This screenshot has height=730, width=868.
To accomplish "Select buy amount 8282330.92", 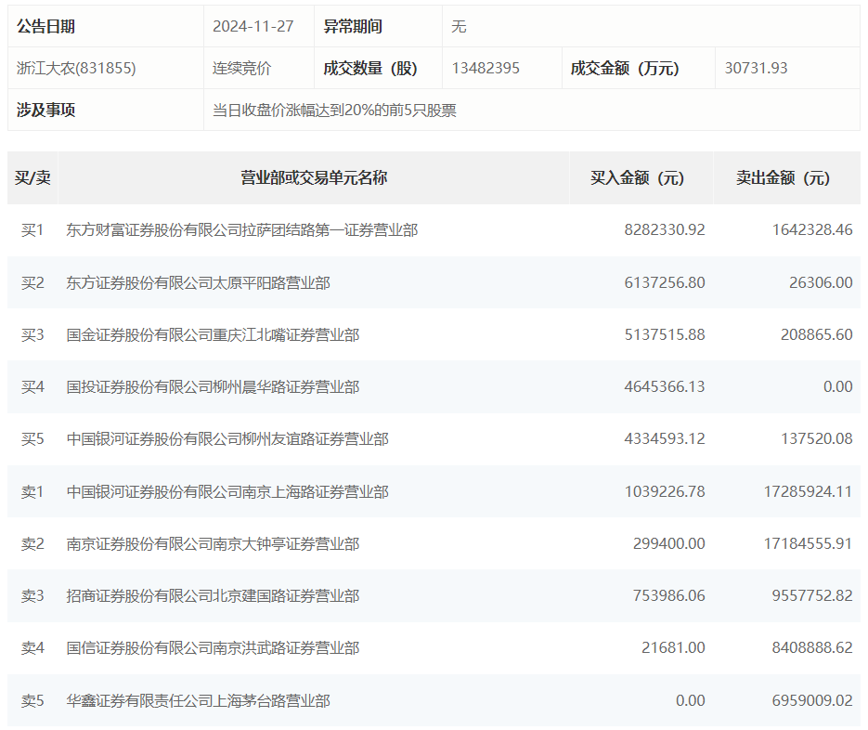I will 665,229.
